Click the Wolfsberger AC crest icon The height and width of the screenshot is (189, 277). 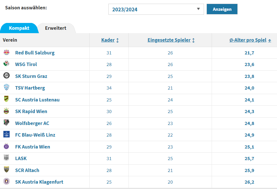(x=7, y=122)
